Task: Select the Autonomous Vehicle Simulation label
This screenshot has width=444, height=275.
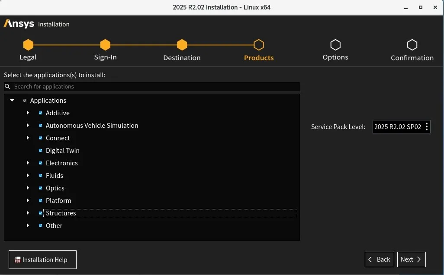Action: [92, 125]
